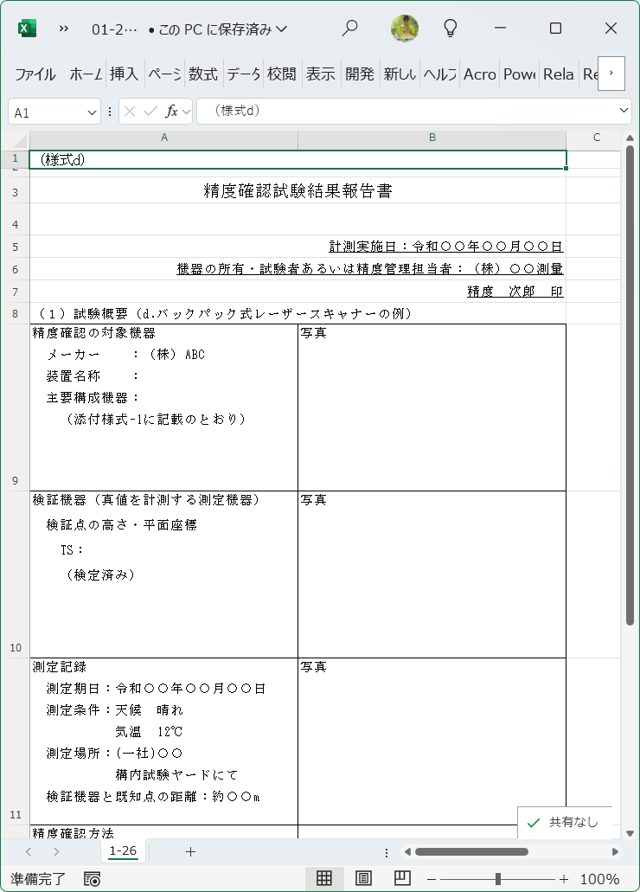Click the 検証機器 cell in row 10
This screenshot has height=892, width=640.
click(163, 574)
